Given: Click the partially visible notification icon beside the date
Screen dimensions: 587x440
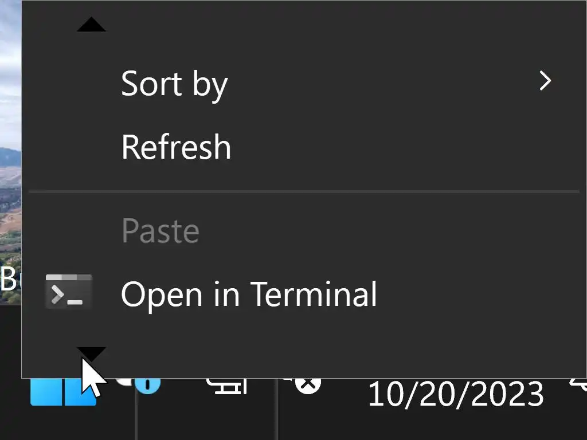Looking at the screenshot, I should [578, 385].
